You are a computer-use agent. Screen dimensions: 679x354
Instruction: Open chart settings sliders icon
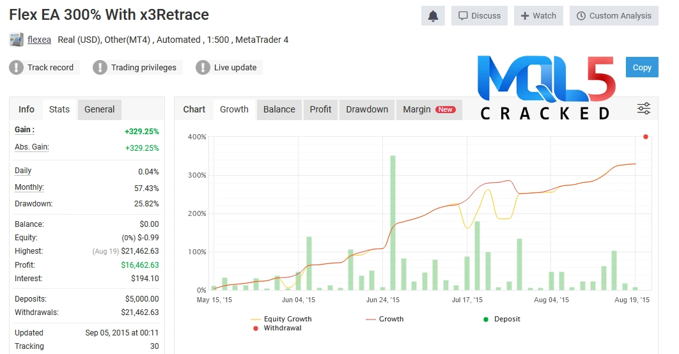pos(643,109)
